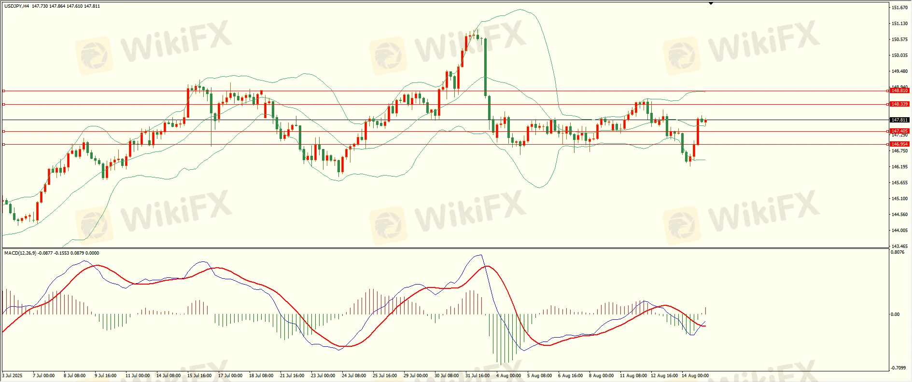
Task: Click the 11 Jul 00:00 time label
Action: [138, 376]
